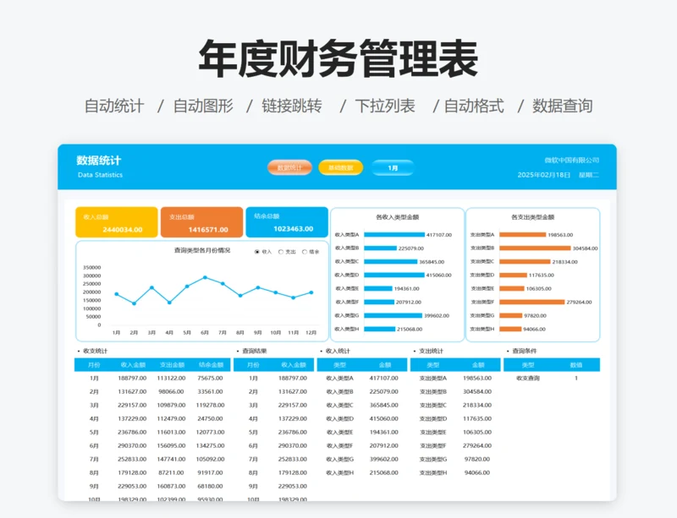Click the orange bar for 支出类型H
677x518 pixels.
510,329
